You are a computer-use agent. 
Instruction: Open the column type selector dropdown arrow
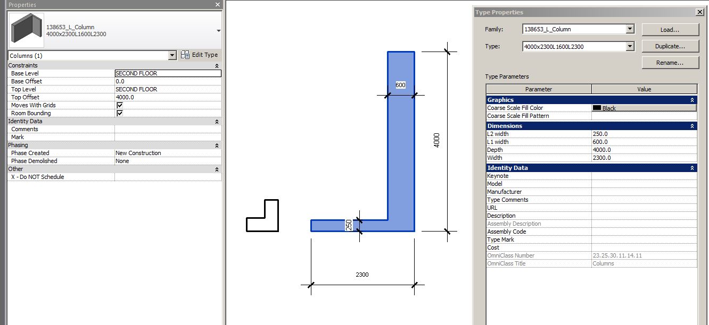(x=218, y=31)
